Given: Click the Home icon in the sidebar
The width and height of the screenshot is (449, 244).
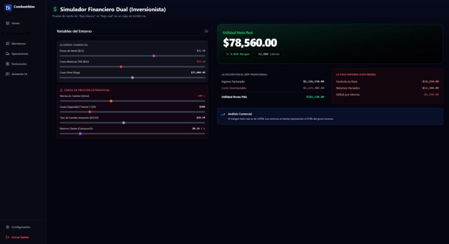Looking at the screenshot, I should coord(7,23).
